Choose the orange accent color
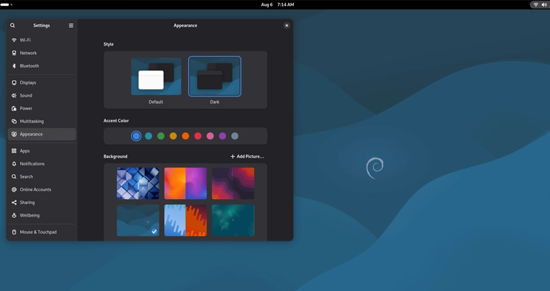 186,136
